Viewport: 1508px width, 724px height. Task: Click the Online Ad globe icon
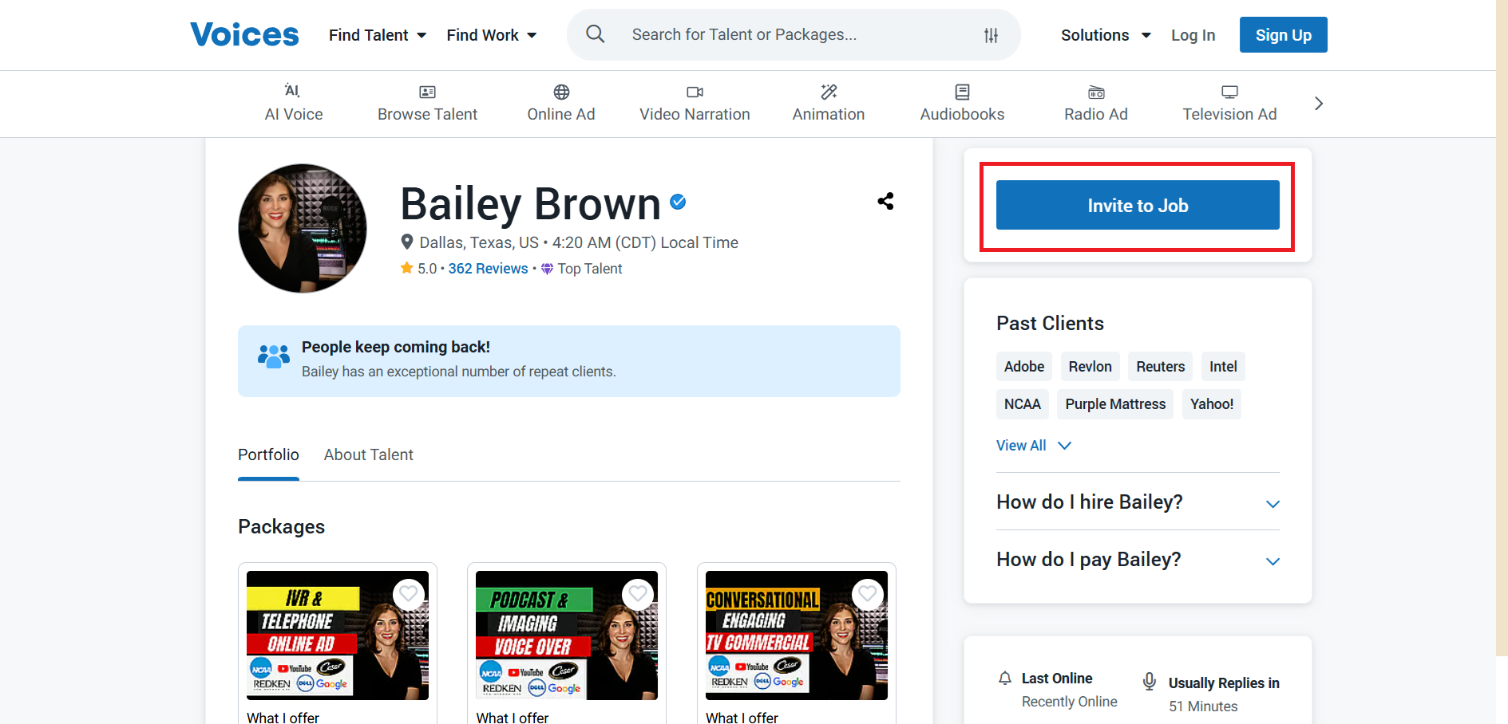coord(560,92)
